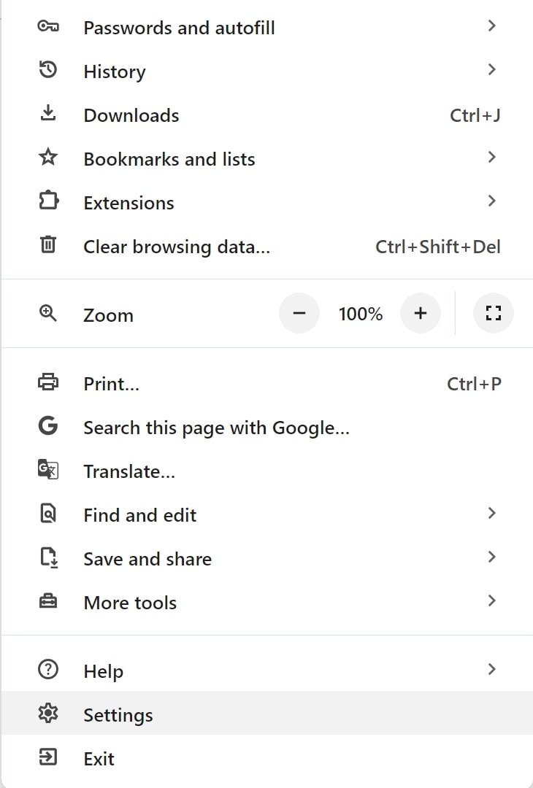533x788 pixels.
Task: Click the Bookmarks star icon
Action: pyautogui.click(x=48, y=158)
